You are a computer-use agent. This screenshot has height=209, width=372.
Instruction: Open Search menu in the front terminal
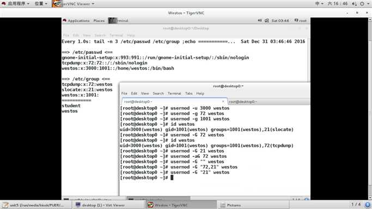(158, 94)
